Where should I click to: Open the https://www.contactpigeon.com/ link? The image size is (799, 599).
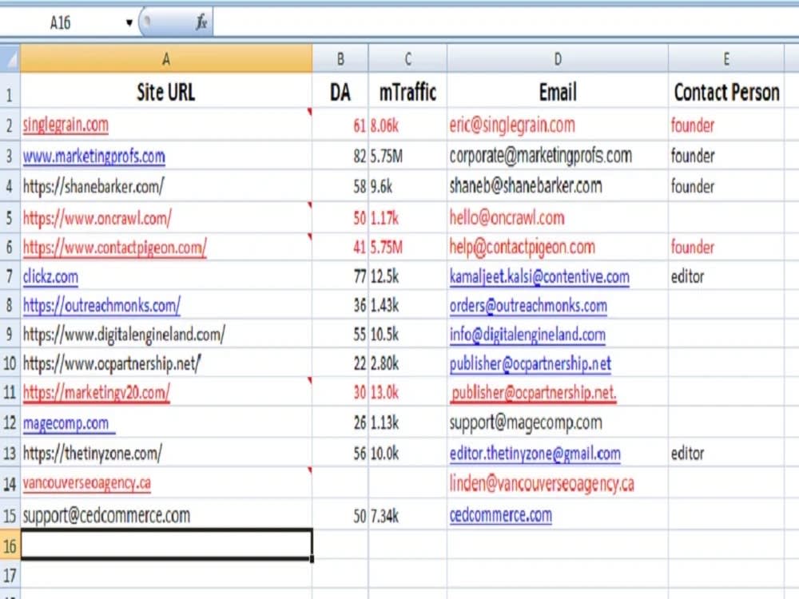pos(114,248)
